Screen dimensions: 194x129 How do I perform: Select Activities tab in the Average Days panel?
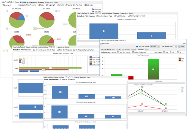coord(34,47)
